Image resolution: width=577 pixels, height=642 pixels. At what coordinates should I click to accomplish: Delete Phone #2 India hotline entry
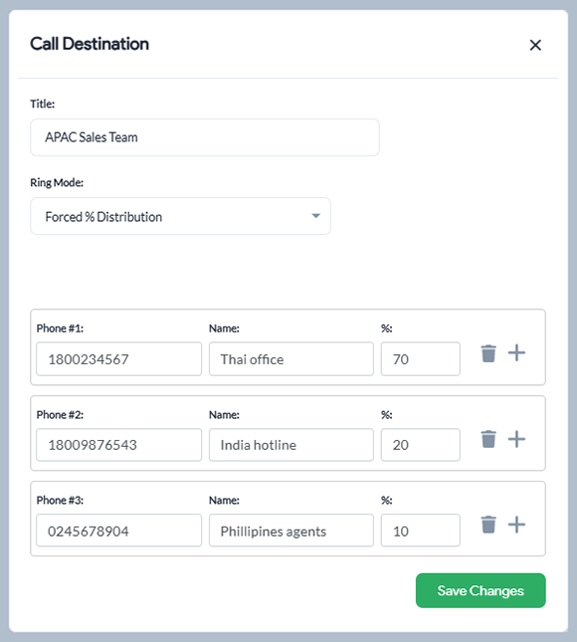(488, 439)
